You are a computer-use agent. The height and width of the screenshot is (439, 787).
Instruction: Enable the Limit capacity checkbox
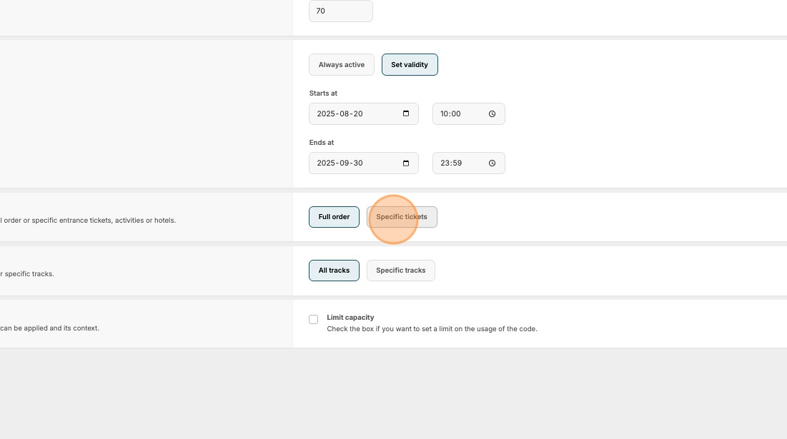point(314,319)
